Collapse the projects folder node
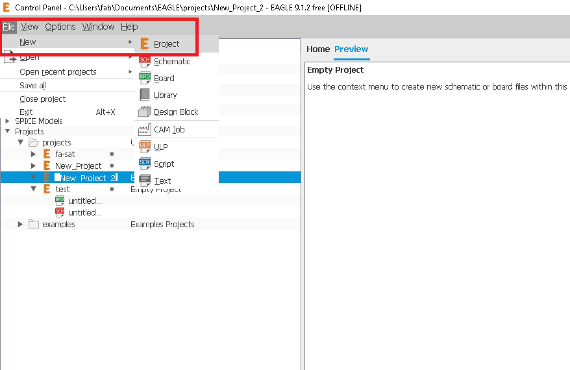This screenshot has height=370, width=570. tap(20, 142)
